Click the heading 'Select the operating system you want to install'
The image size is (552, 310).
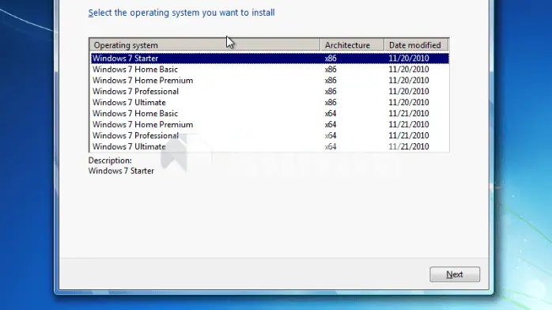pyautogui.click(x=181, y=13)
